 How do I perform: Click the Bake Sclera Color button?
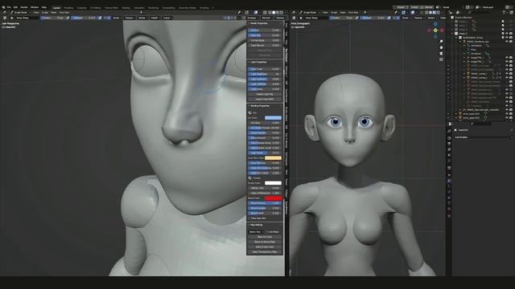pyautogui.click(x=265, y=246)
